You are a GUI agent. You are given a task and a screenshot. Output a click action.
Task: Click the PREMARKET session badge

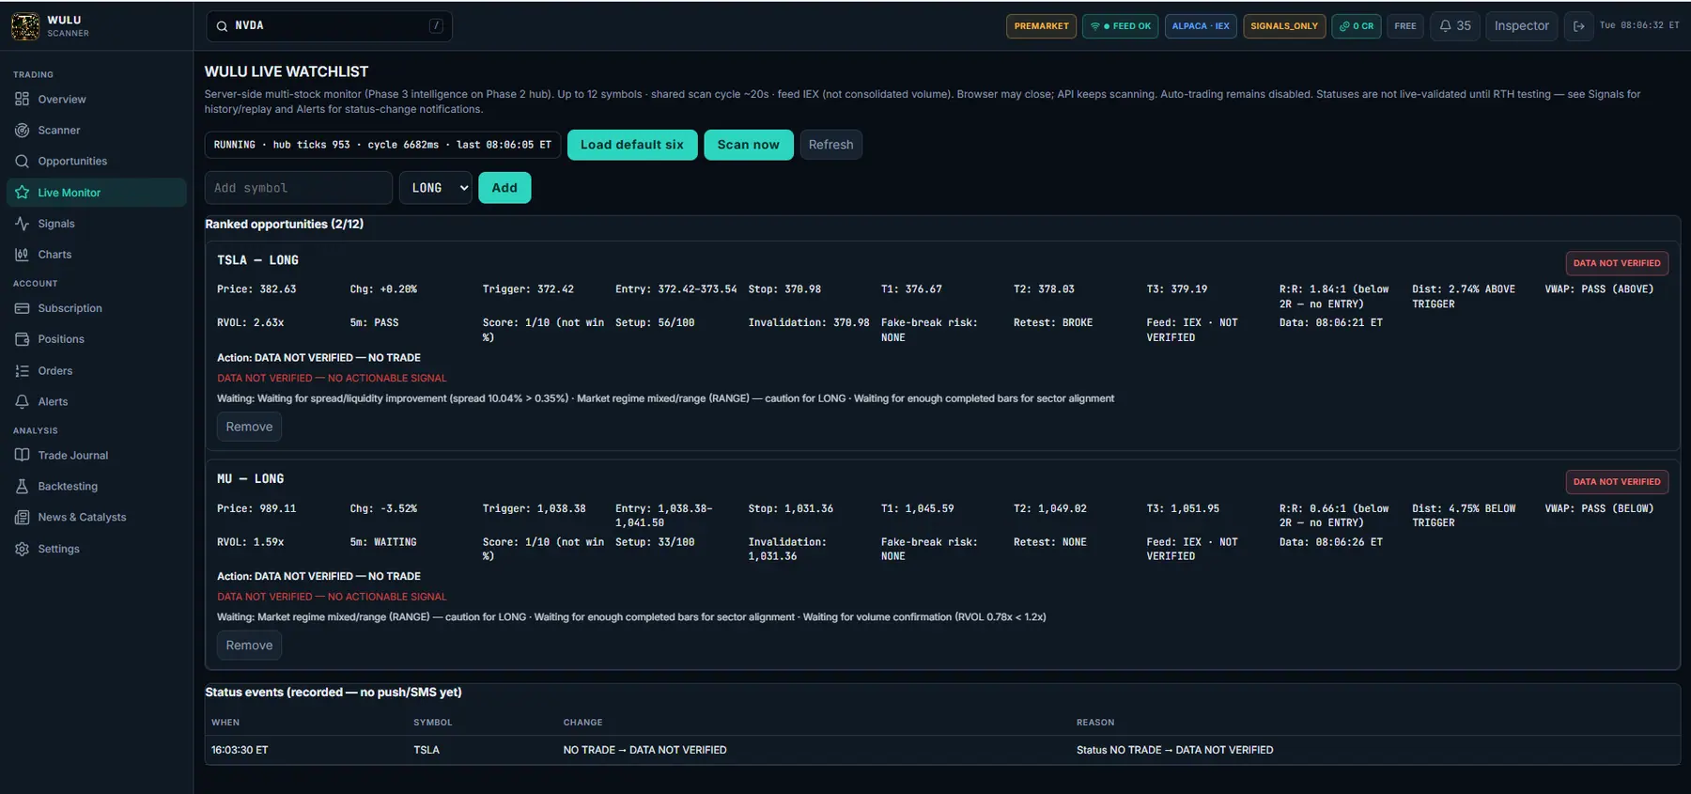[x=1041, y=26]
